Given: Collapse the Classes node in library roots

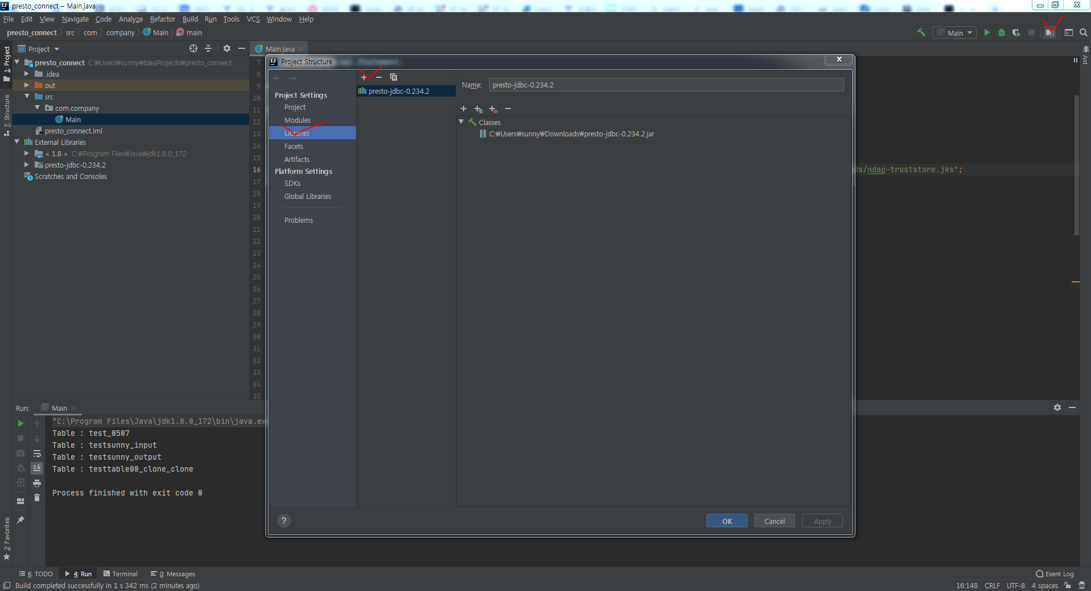Looking at the screenshot, I should (x=461, y=122).
